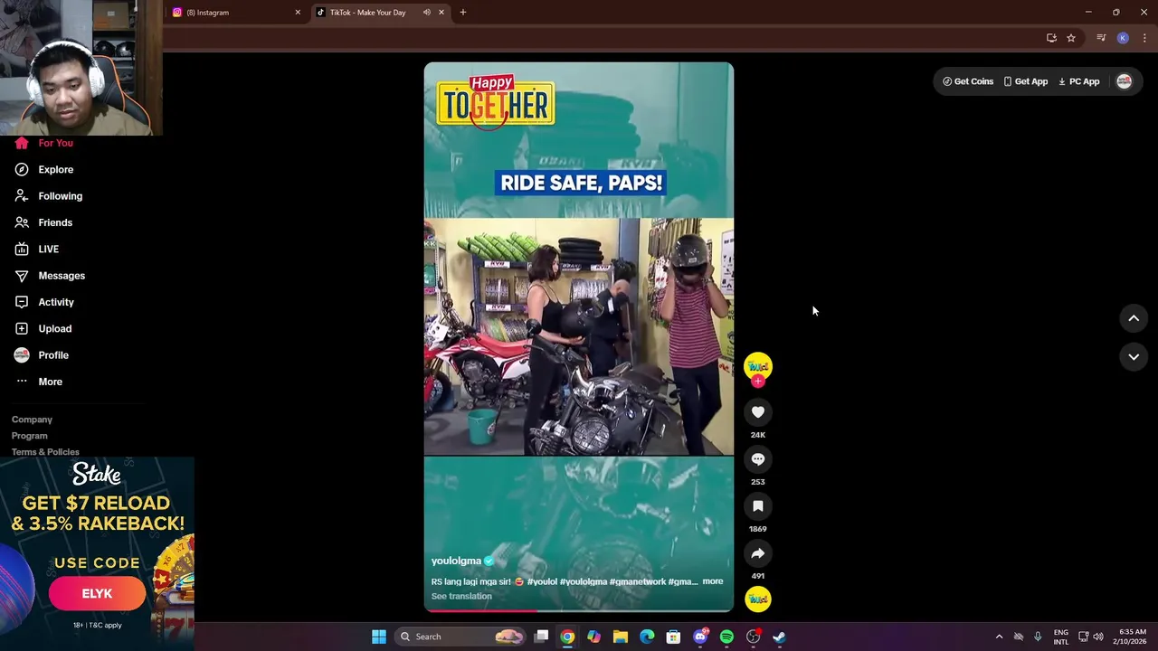Open the profile avatar at top right
The image size is (1158, 651).
point(1124,81)
